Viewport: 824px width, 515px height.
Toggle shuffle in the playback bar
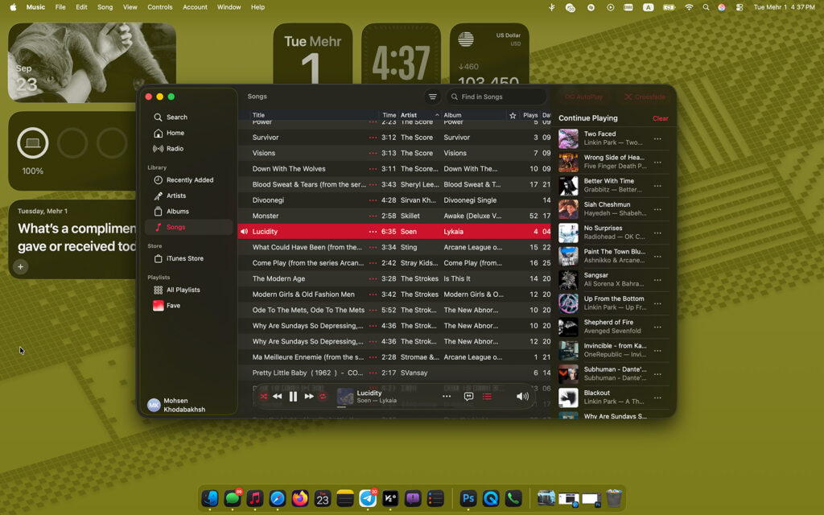click(x=263, y=397)
